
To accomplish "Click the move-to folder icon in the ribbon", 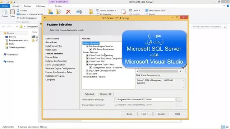I will [50, 12].
